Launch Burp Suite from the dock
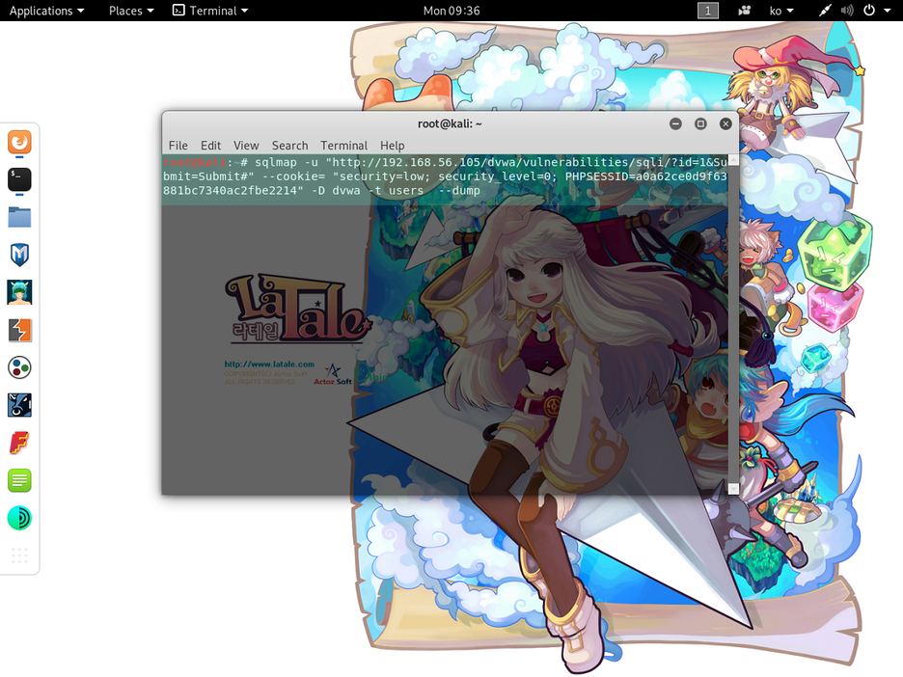 click(19, 331)
